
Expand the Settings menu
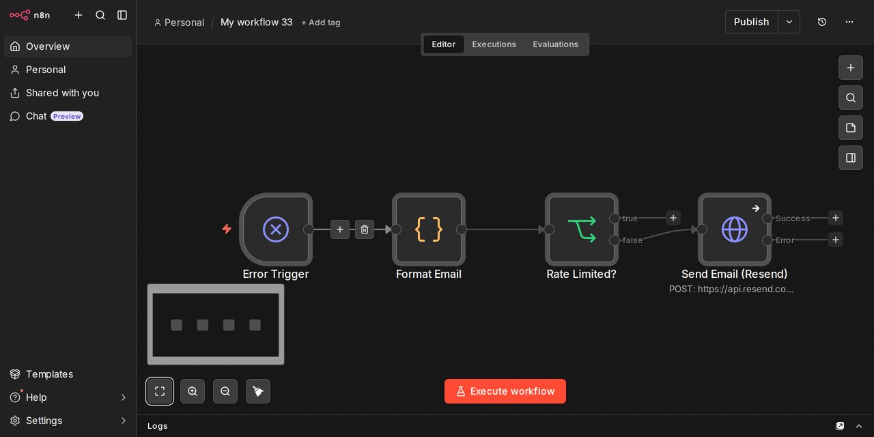click(x=68, y=421)
